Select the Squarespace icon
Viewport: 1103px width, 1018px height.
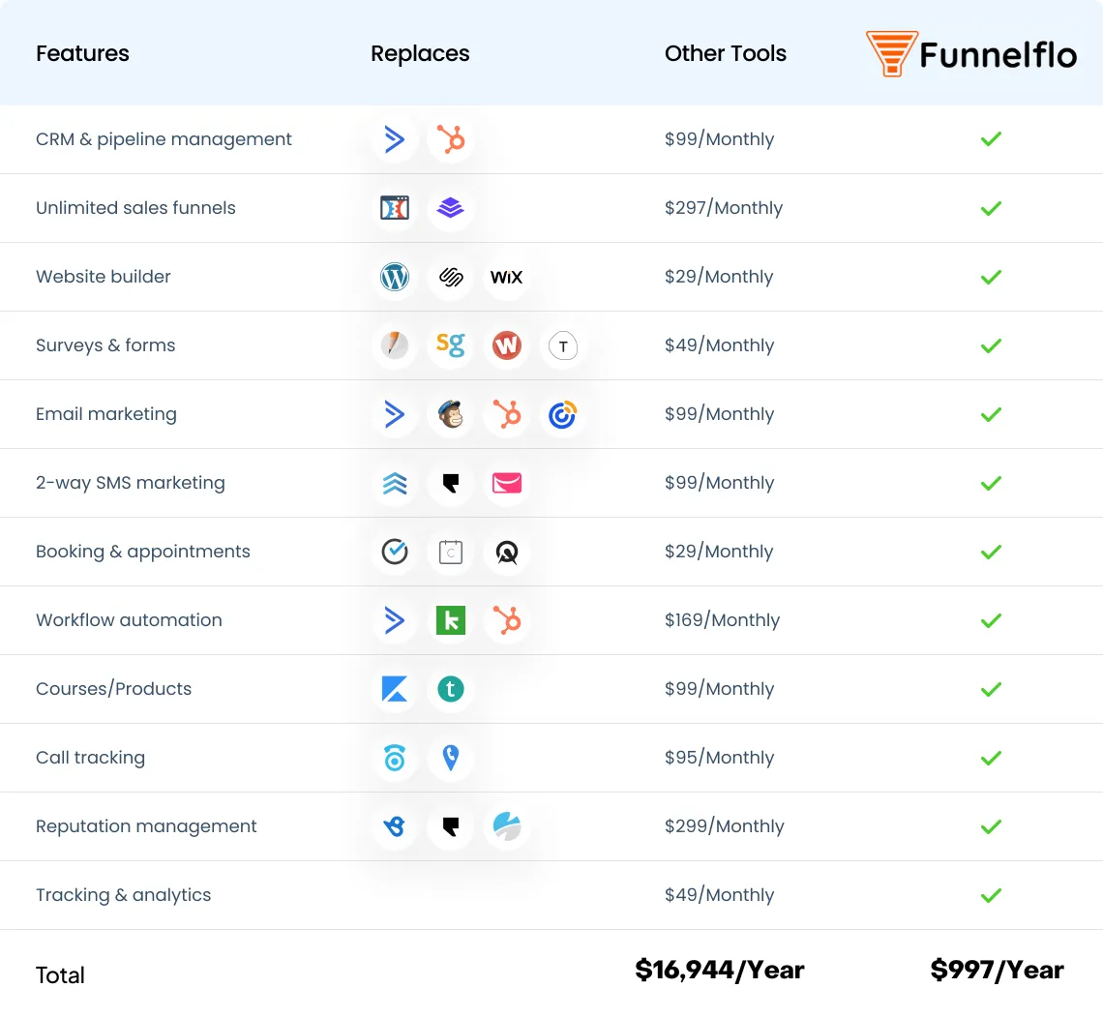click(x=451, y=277)
